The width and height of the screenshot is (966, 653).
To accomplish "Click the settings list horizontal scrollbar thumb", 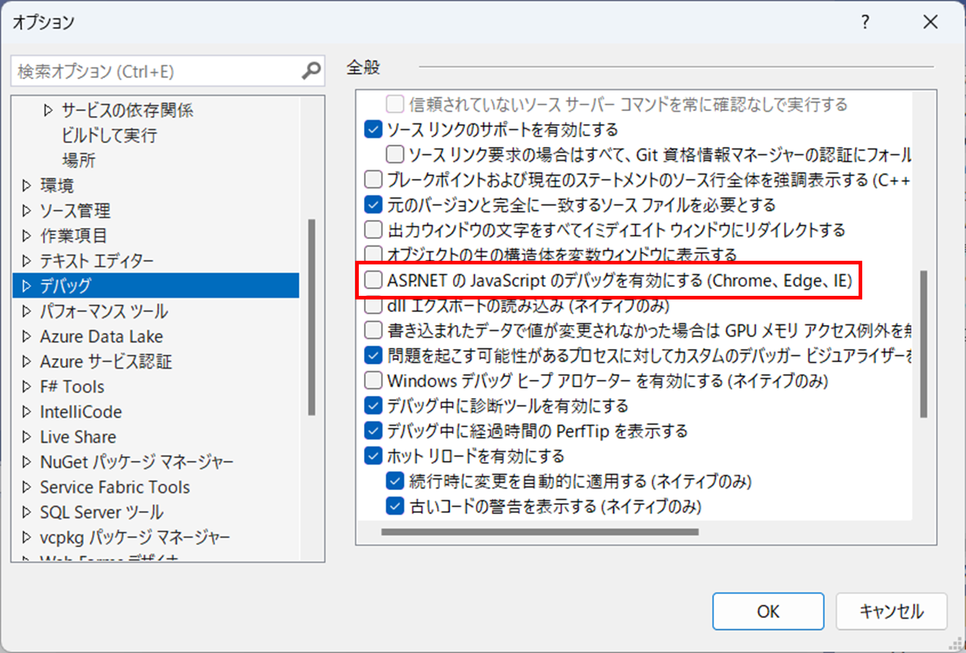I will point(540,532).
